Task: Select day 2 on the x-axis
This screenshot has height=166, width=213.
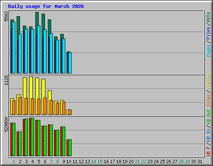Action: [20, 161]
